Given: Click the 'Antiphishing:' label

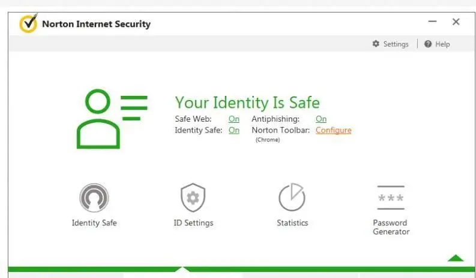Looking at the screenshot, I should 276,119.
